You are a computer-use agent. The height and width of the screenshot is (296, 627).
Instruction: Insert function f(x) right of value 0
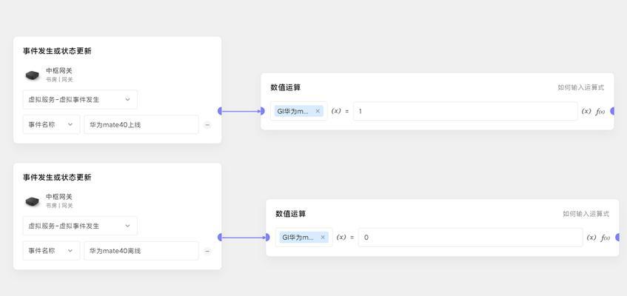pos(606,238)
